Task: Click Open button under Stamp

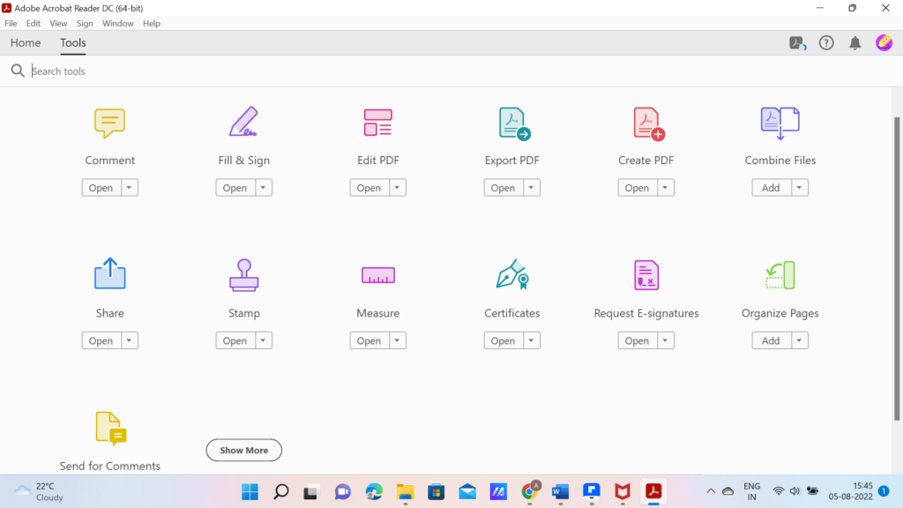Action: point(235,340)
